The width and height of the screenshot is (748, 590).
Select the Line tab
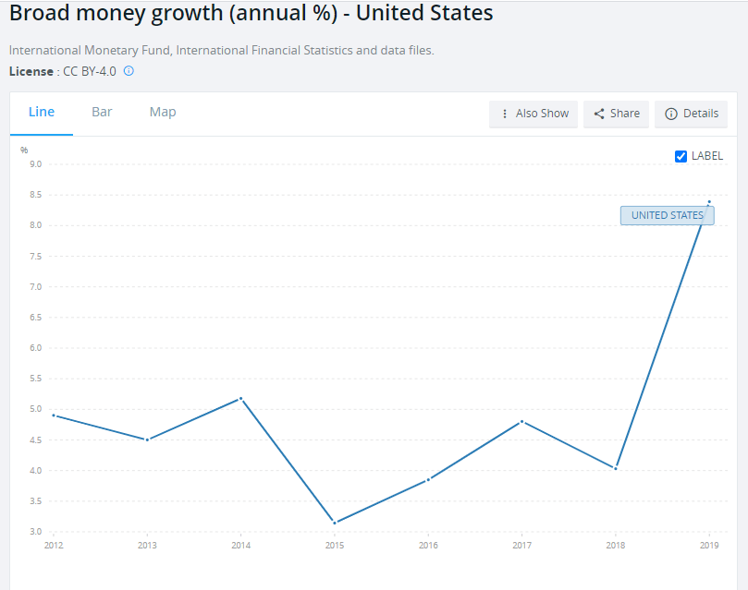click(x=42, y=112)
